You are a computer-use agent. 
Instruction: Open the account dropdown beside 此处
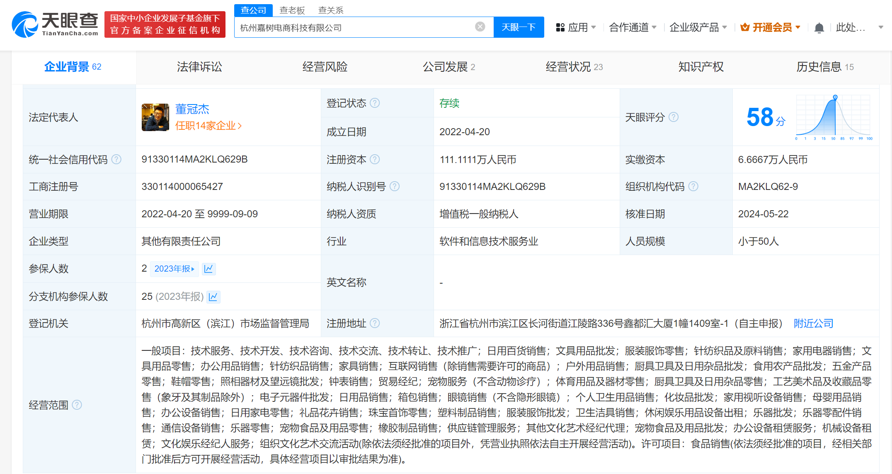[880, 27]
